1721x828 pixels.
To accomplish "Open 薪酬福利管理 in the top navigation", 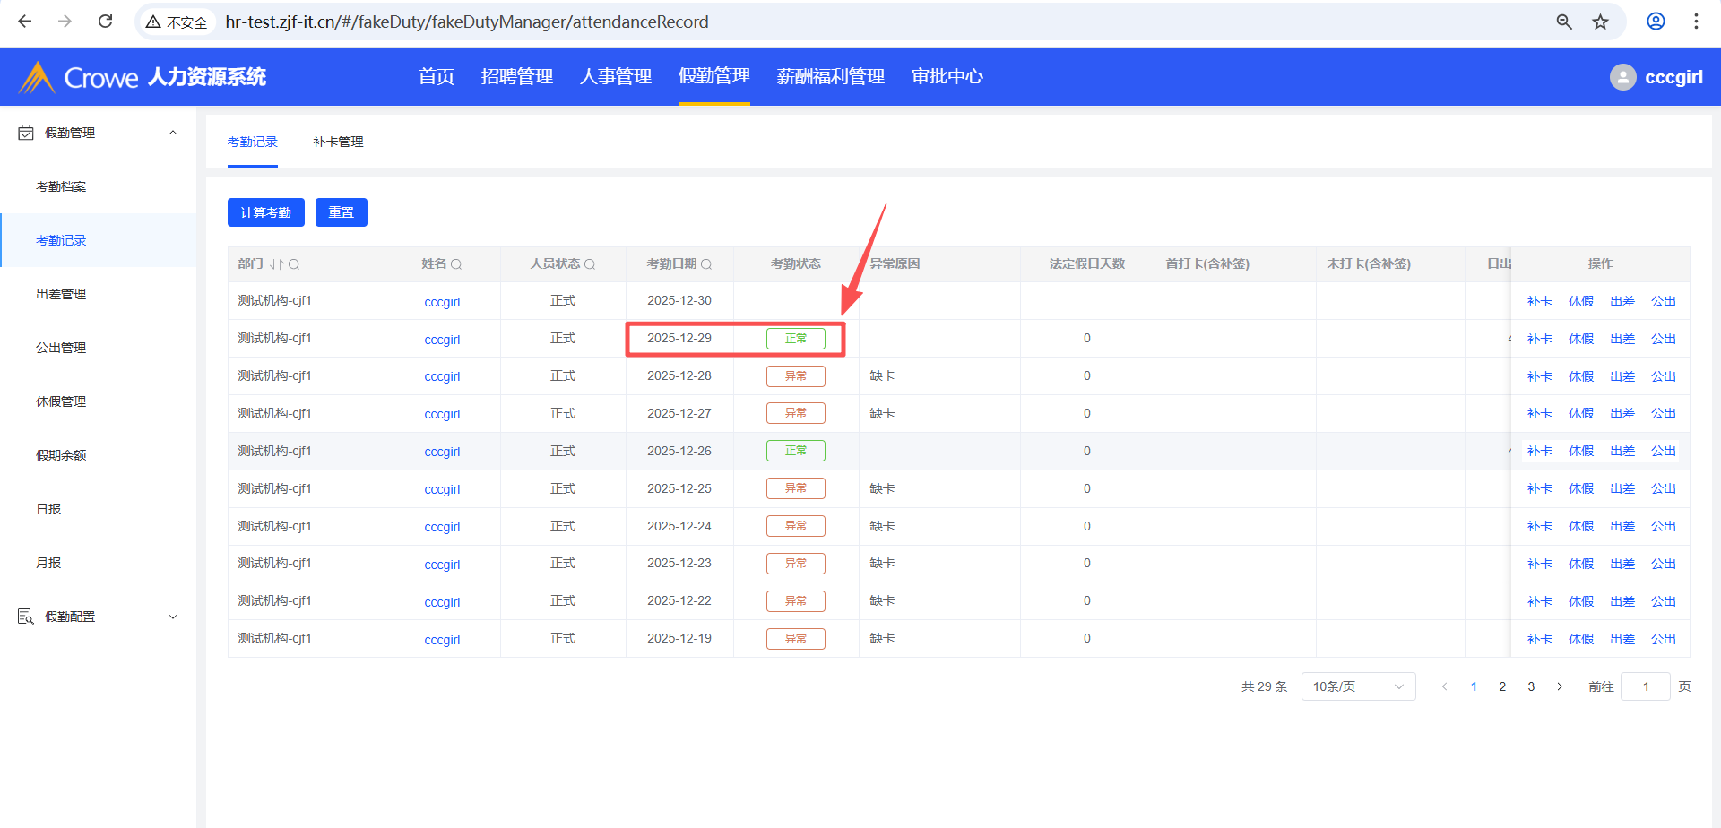I will [830, 77].
